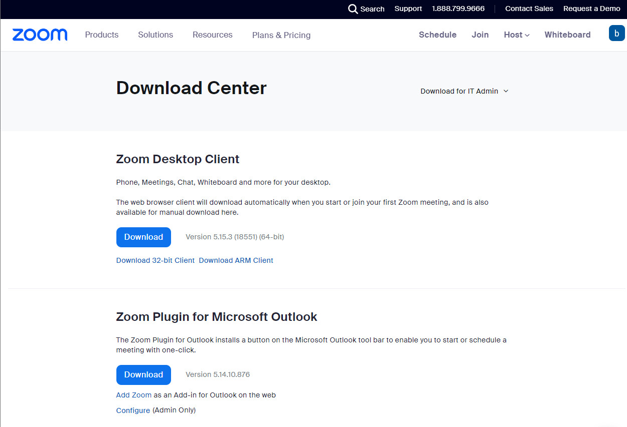627x427 pixels.
Task: Open the Whiteboard nav link
Action: pos(568,35)
